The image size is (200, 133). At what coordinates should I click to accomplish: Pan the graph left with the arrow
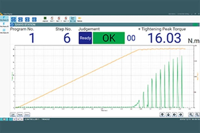pos(174,114)
